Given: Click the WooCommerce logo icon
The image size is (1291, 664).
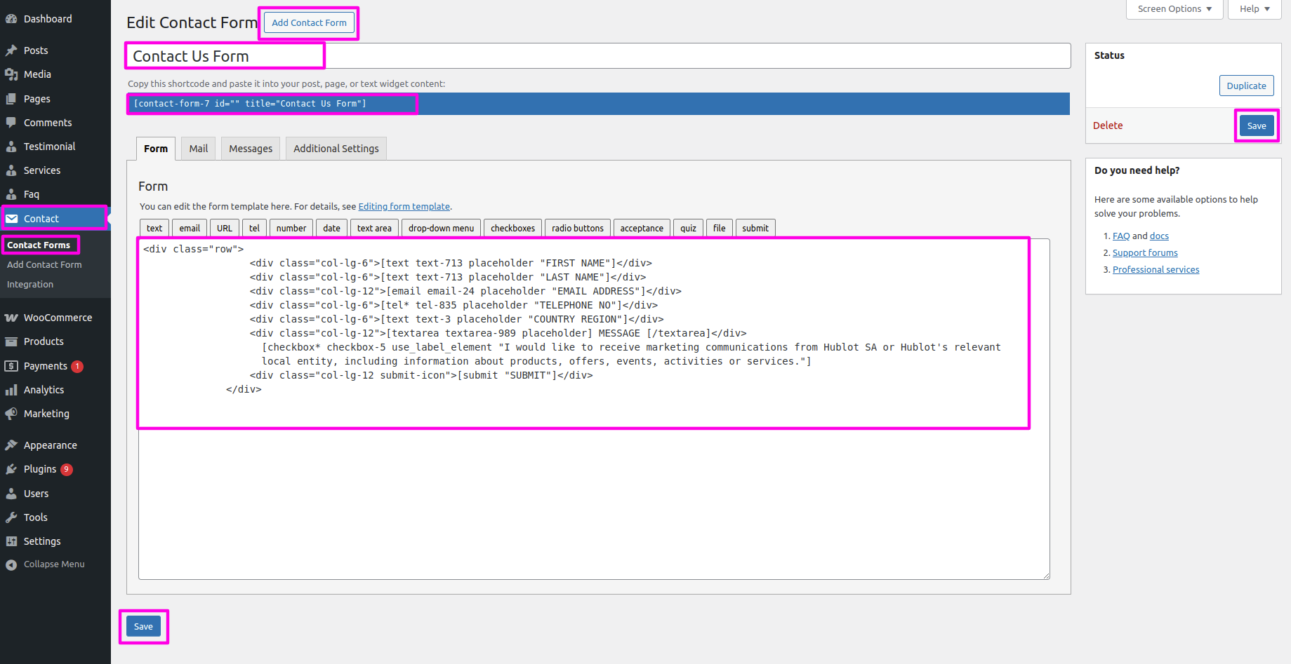Looking at the screenshot, I should tap(11, 318).
